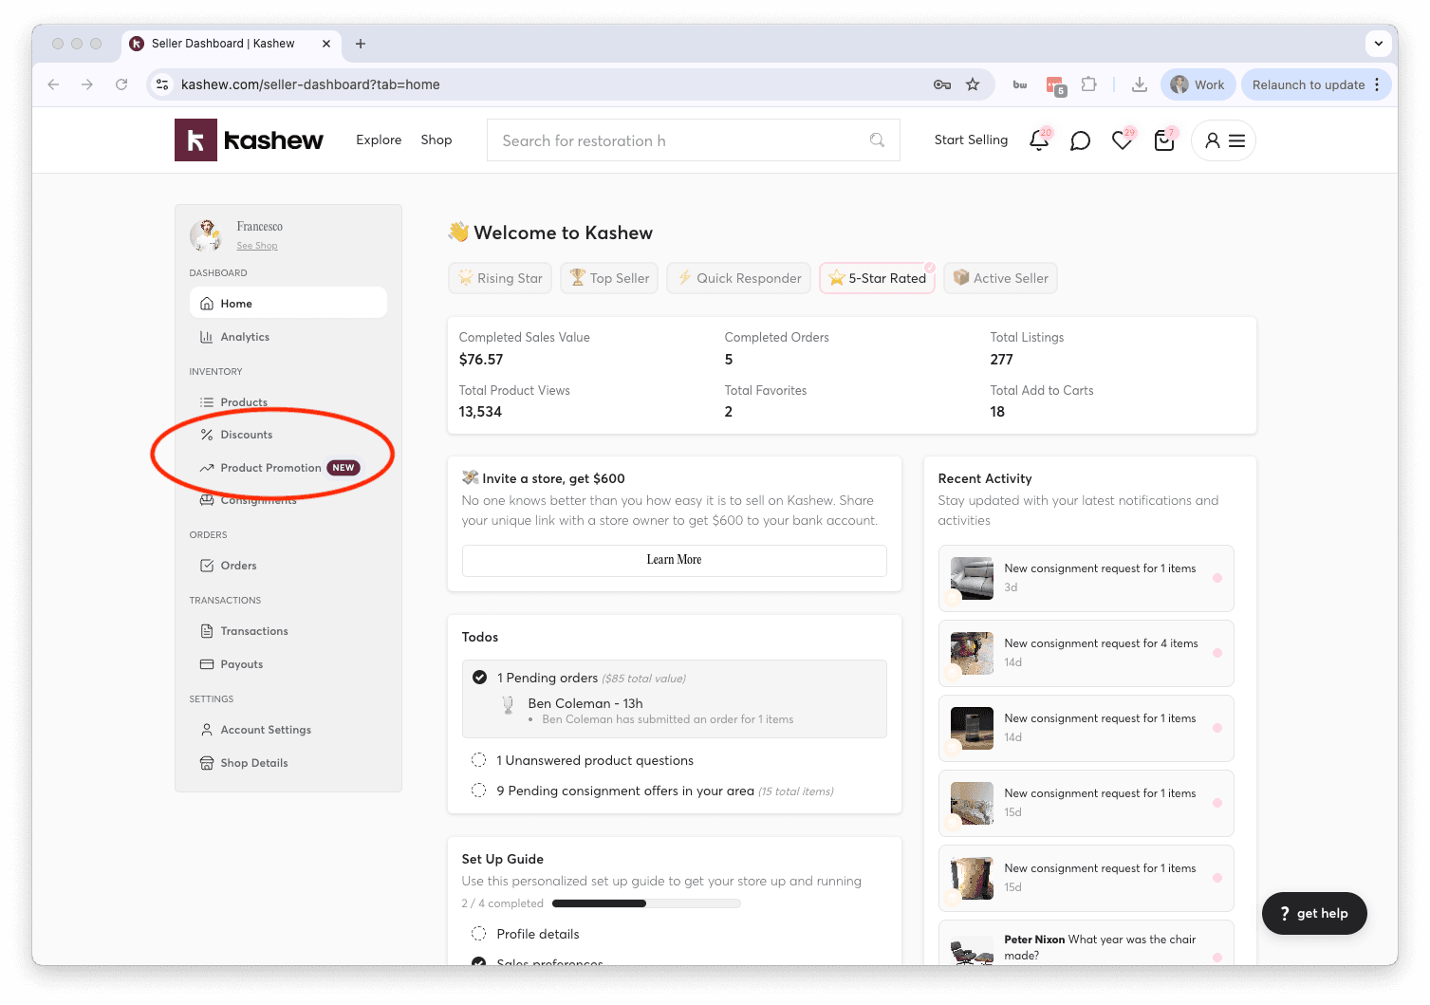Image resolution: width=1430 pixels, height=1005 pixels.
Task: Open the Work profile button
Action: [x=1198, y=84]
